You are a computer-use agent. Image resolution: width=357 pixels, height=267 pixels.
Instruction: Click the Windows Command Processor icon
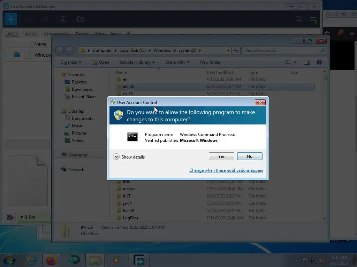tap(132, 137)
